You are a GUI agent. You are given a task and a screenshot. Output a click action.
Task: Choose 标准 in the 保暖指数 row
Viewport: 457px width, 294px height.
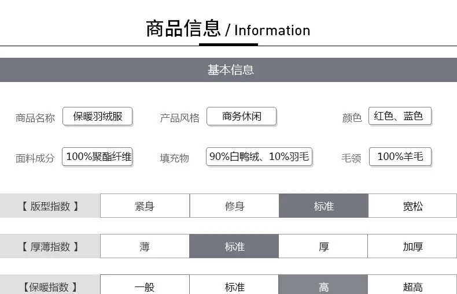pyautogui.click(x=234, y=284)
